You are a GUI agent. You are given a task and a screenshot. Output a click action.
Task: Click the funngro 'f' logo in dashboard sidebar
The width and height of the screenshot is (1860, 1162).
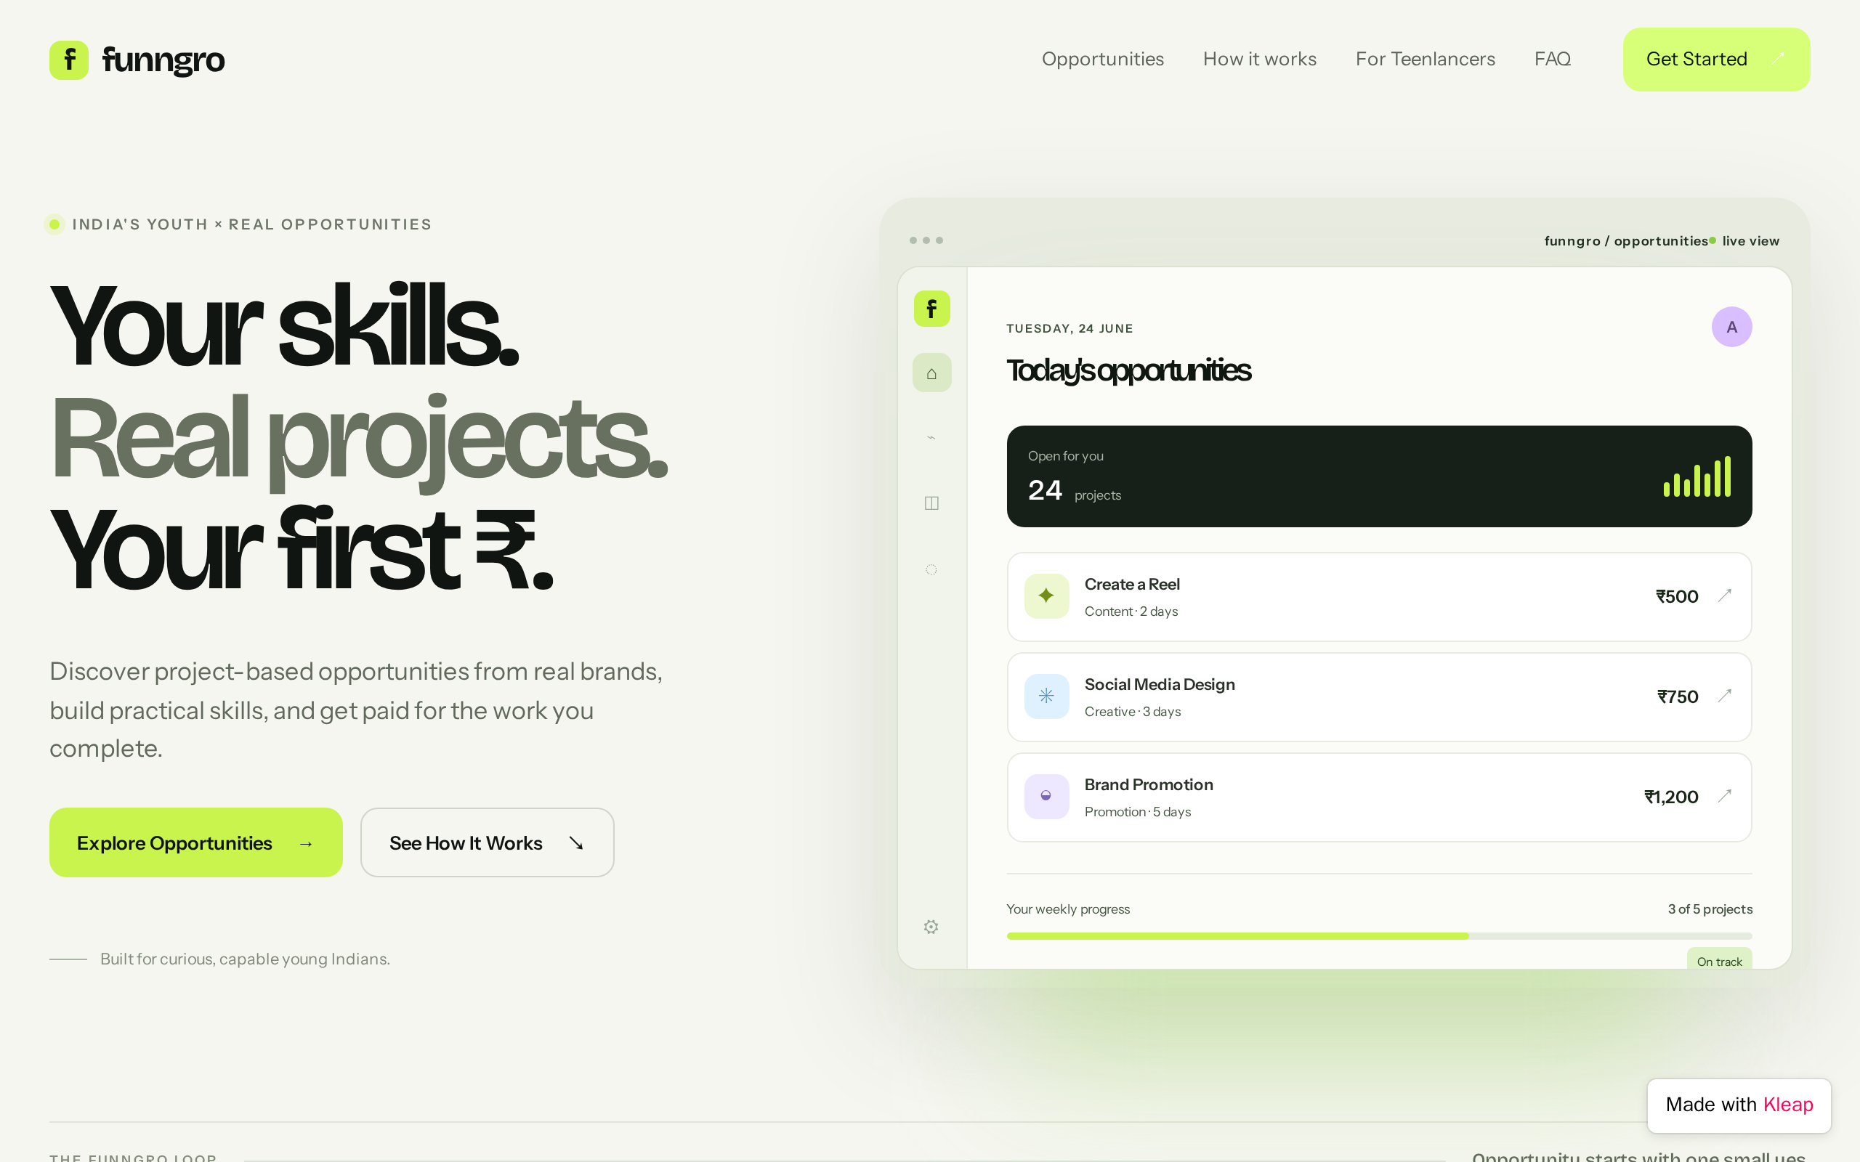[931, 309]
